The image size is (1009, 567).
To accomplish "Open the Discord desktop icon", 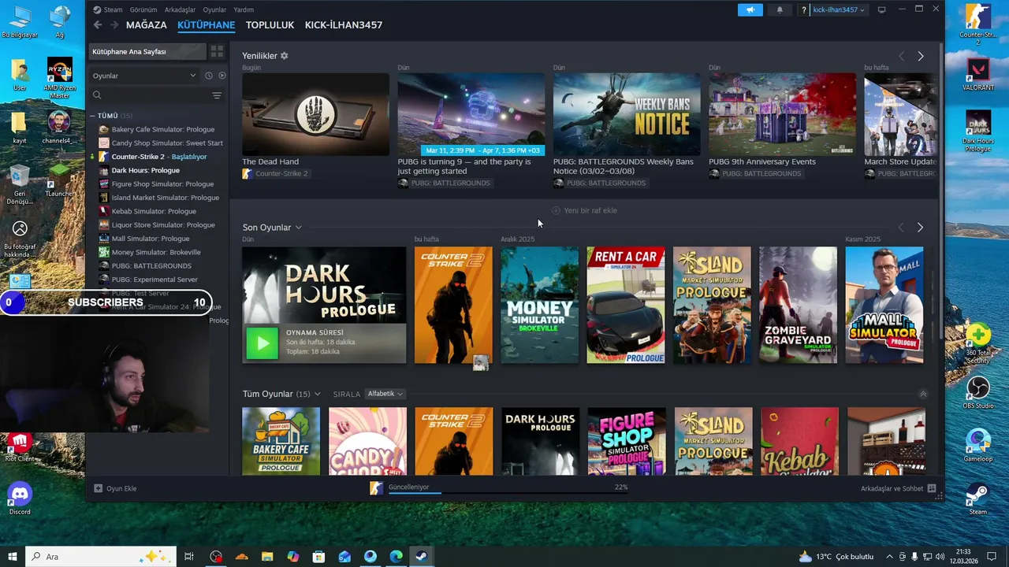I will point(20,498).
